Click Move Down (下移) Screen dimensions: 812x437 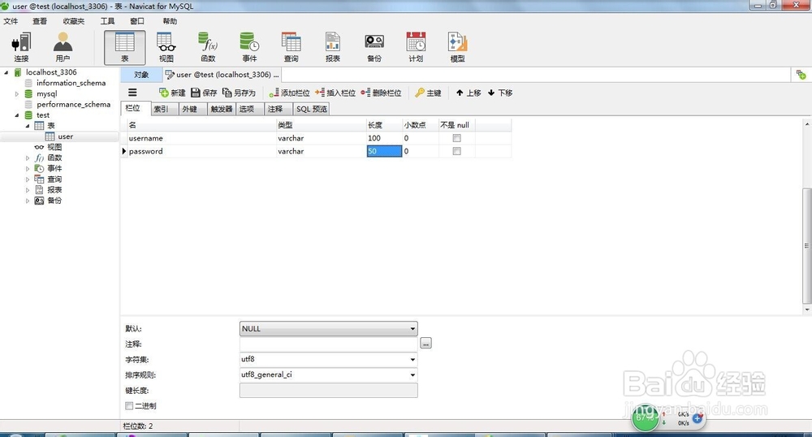(x=499, y=93)
